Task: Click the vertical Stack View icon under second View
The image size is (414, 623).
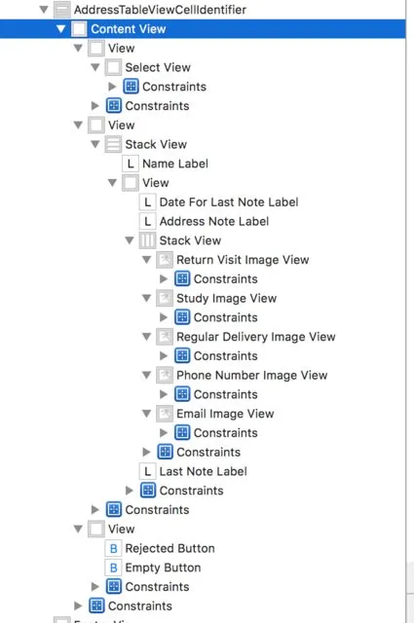Action: (x=113, y=144)
